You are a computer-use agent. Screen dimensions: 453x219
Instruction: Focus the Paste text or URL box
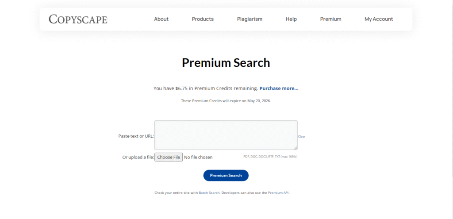(226, 135)
